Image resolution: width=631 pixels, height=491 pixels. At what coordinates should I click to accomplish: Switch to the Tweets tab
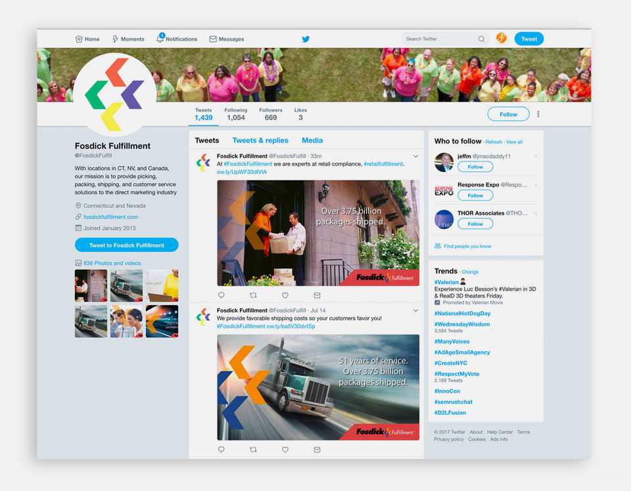coord(207,140)
